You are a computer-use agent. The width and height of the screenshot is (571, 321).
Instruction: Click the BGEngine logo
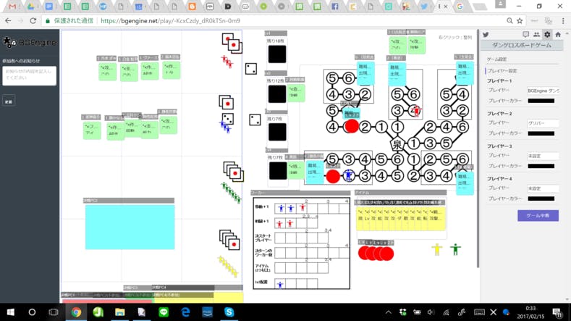[x=28, y=43]
